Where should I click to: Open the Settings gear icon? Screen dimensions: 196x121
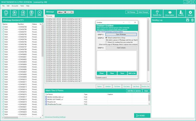pos(190,13)
